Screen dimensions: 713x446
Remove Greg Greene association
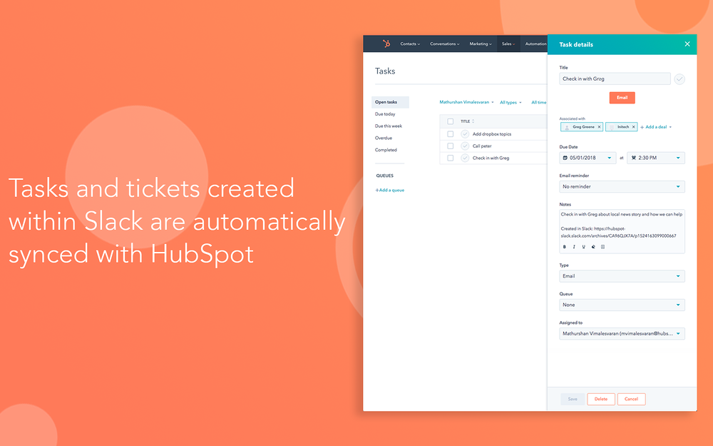pos(599,127)
